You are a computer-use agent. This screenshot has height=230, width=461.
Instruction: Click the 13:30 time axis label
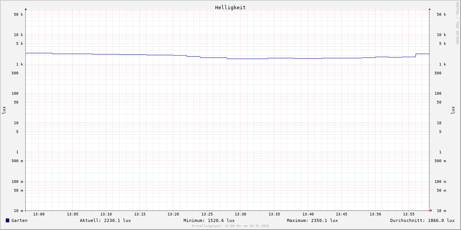(x=240, y=214)
